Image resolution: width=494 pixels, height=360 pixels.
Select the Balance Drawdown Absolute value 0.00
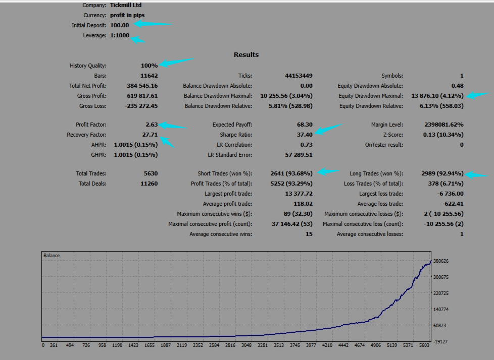click(x=306, y=86)
